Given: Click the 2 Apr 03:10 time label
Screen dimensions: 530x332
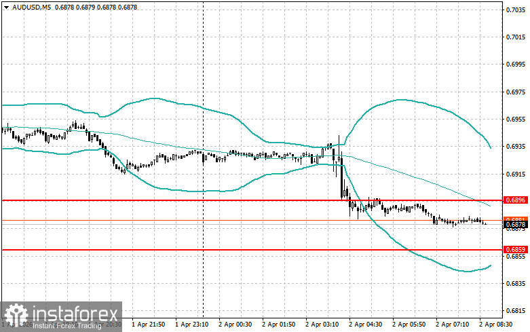Looking at the screenshot, I should (x=322, y=325).
